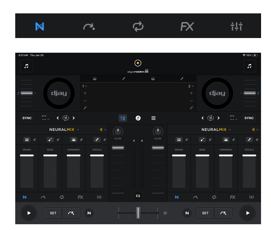This screenshot has height=230, width=271.
Task: Click the record button at top center
Action: (138, 63)
